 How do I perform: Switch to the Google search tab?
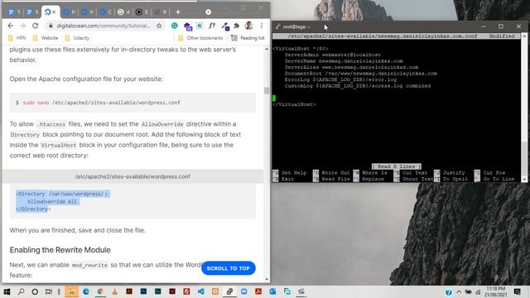click(121, 12)
